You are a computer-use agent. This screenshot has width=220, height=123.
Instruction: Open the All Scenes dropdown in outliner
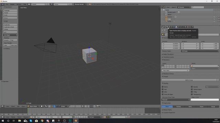(x=184, y=7)
